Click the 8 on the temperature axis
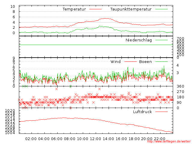192x144 pixels. click(x=14, y=12)
